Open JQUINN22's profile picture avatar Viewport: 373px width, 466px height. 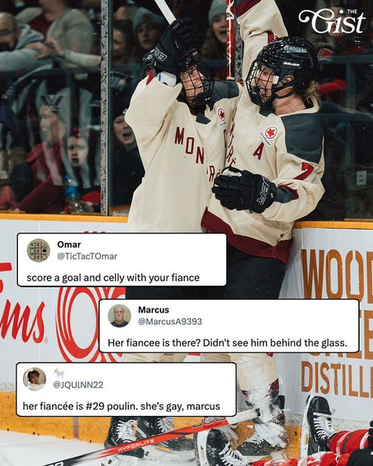click(x=34, y=379)
